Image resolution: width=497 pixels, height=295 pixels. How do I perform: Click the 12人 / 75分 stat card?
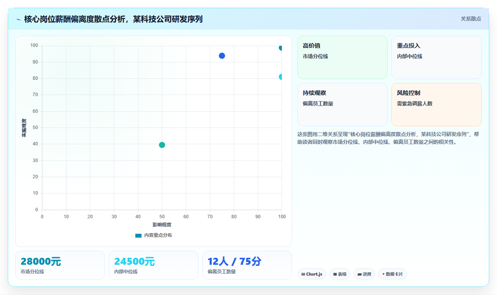pyautogui.click(x=247, y=265)
